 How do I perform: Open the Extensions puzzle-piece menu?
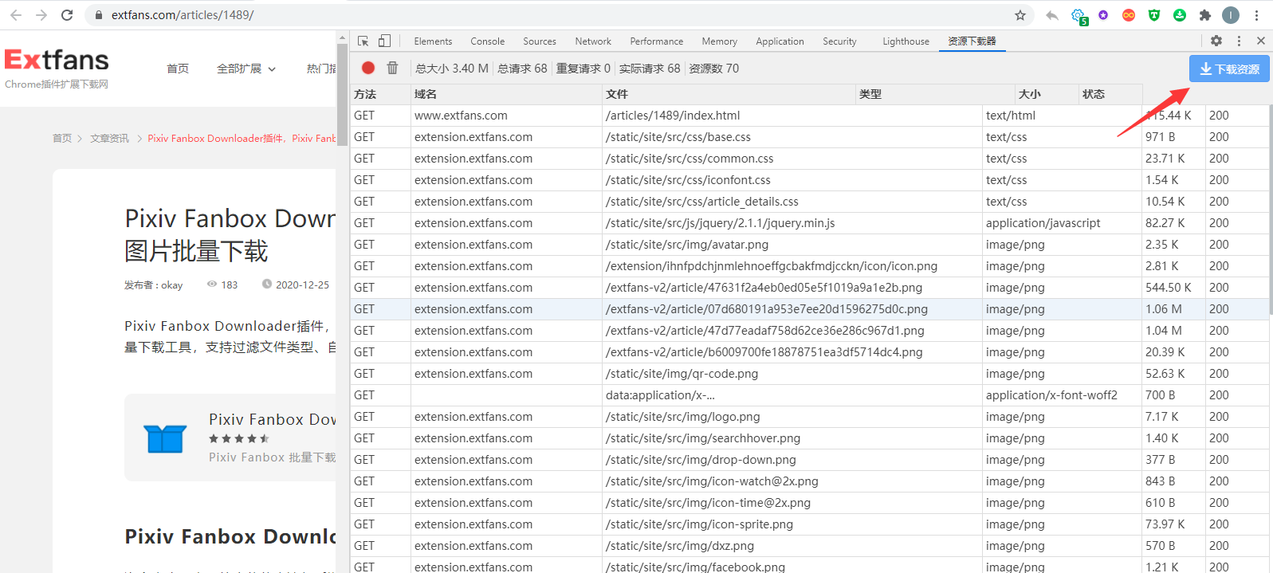(1205, 15)
